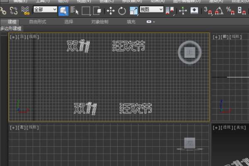
Task: Open the 填充 ribbon tab
Action: point(131,22)
